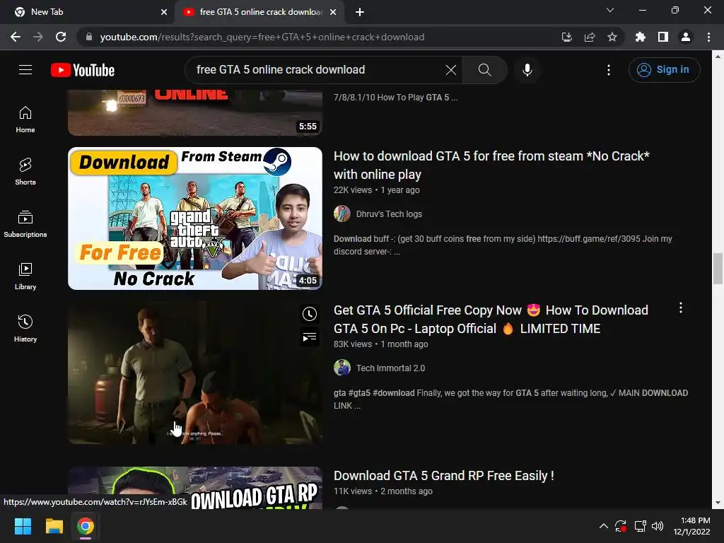Open a new browser tab
The image size is (724, 543).
360,12
